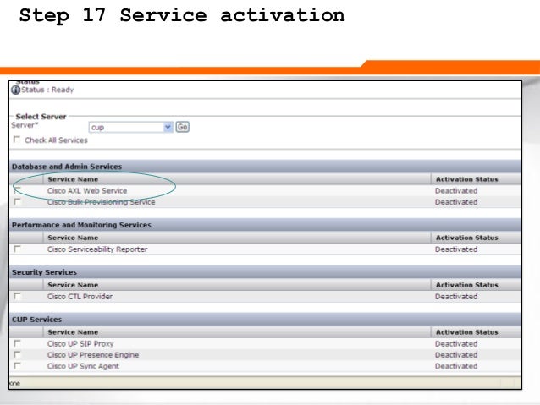Click Activation Status header in Database and Admin Services
The width and height of the screenshot is (540, 405).
[466, 179]
